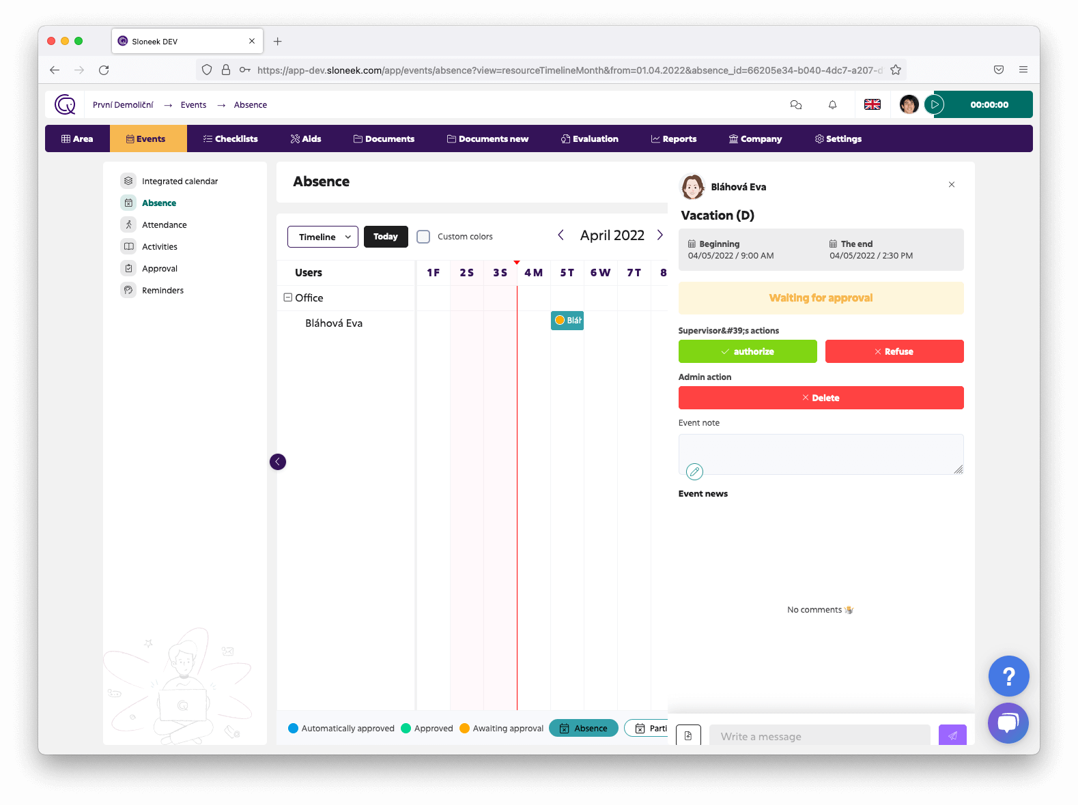Go to next month after April 2022
This screenshot has width=1078, height=805.
659,235
